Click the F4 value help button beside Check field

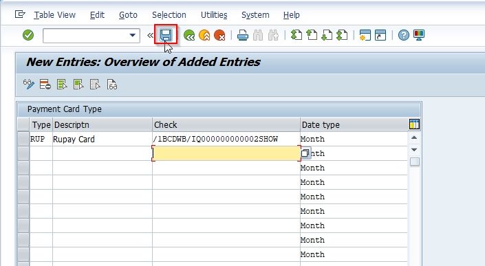(x=305, y=153)
